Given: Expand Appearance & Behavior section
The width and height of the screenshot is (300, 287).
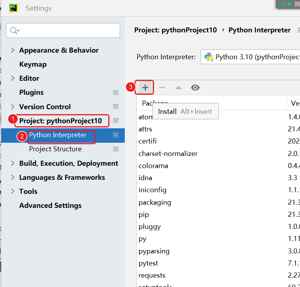Looking at the screenshot, I should [x=13, y=50].
